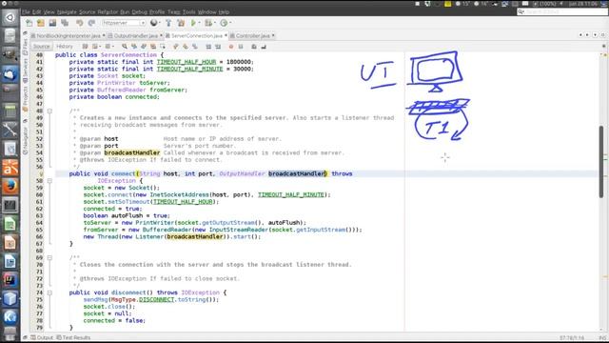The width and height of the screenshot is (609, 343).
Task: Open the dropdown arrow beside Profile Project
Action: coord(230,23)
